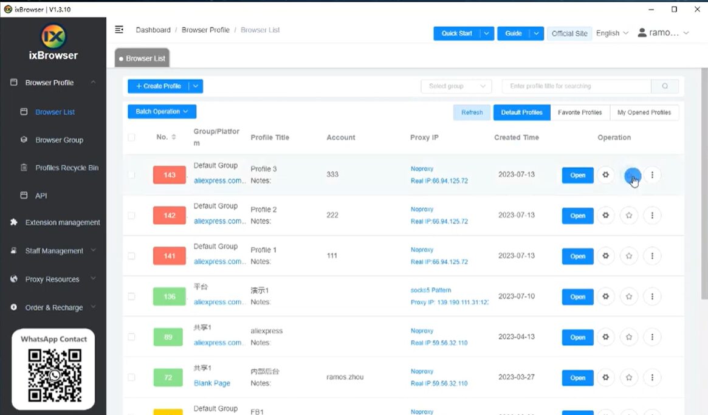
Task: Click the search magnifier icon button
Action: 665,86
